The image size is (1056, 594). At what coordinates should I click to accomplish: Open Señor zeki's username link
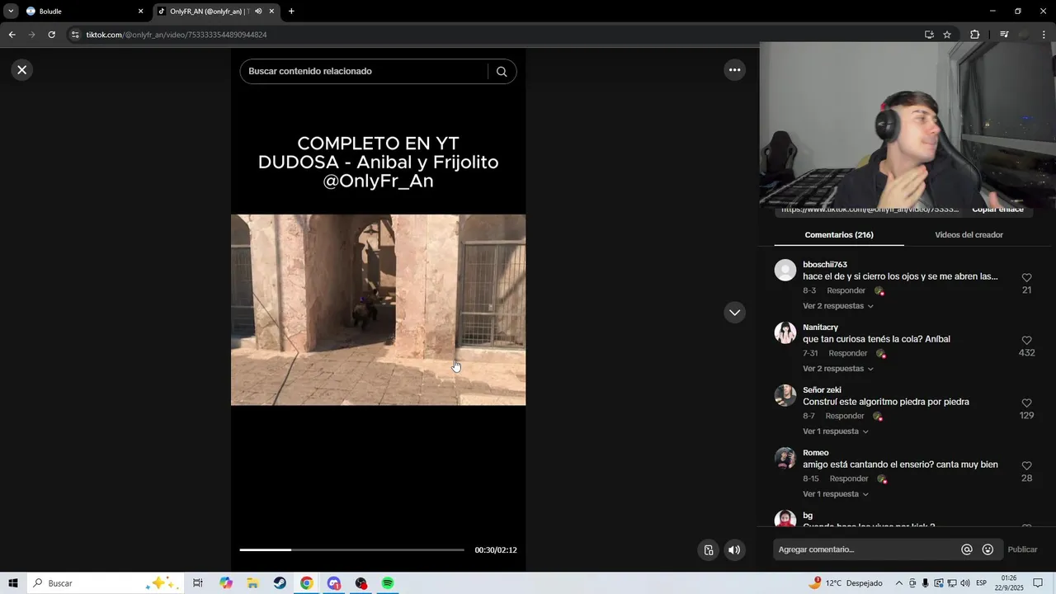(822, 390)
